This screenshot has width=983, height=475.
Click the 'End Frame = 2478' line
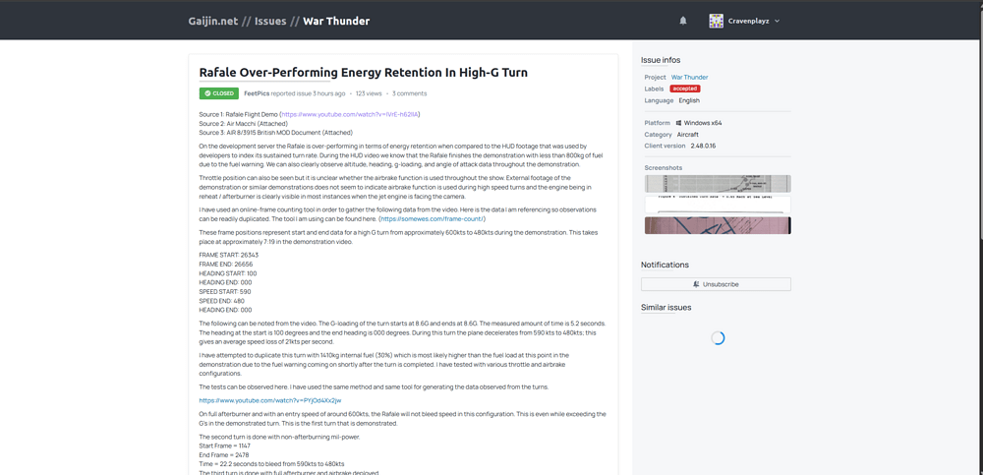224,455
